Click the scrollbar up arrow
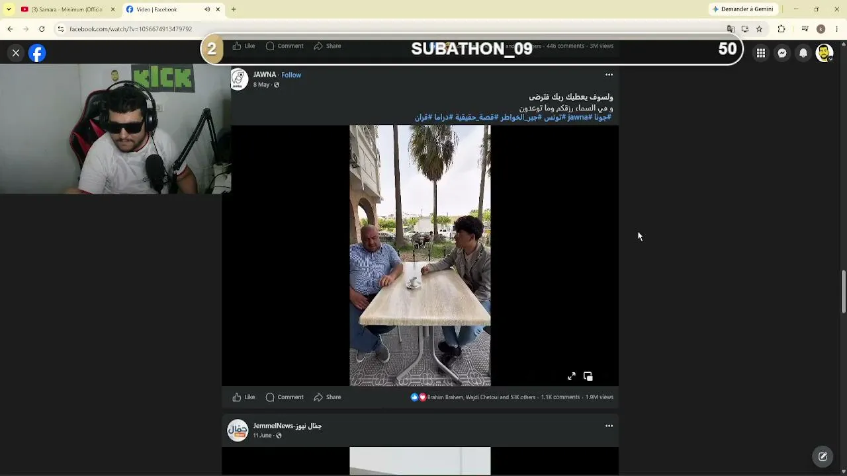This screenshot has height=476, width=847. pyautogui.click(x=843, y=44)
